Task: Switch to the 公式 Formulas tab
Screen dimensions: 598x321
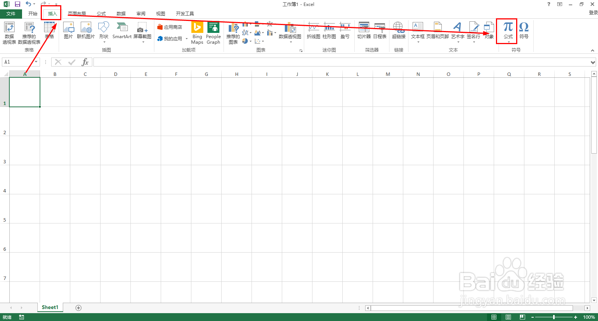Action: 101,14
